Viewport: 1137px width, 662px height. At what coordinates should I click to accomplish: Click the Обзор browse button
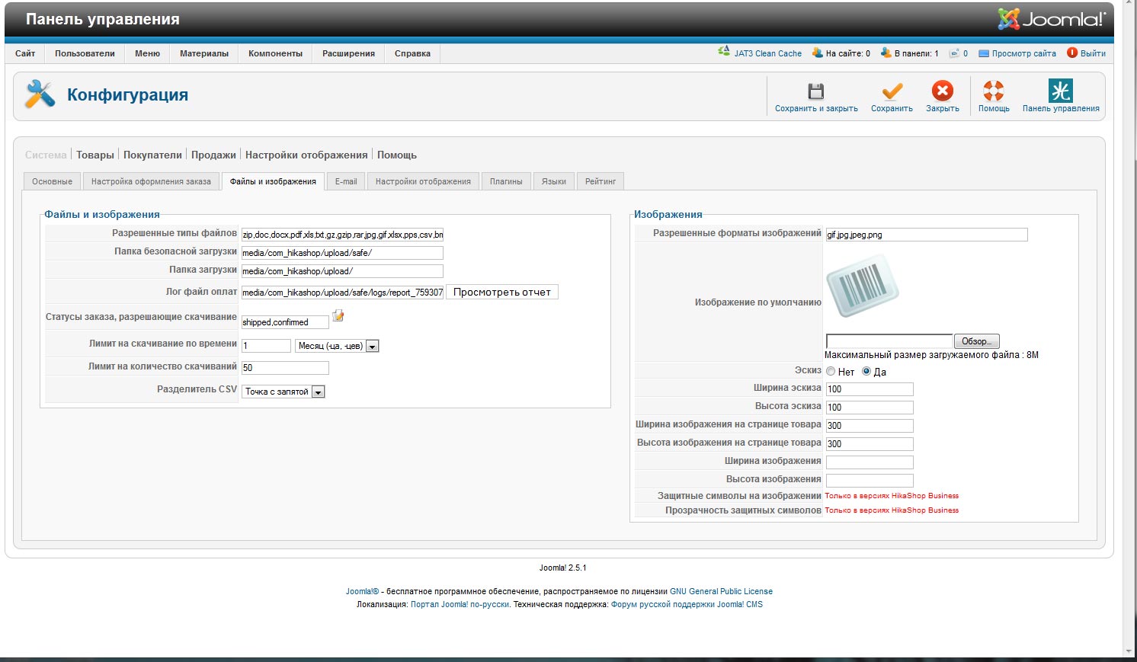(976, 341)
